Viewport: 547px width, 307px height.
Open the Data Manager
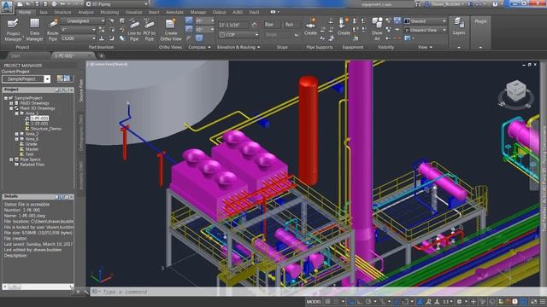34,31
